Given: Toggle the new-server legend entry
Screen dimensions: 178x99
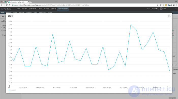Looking at the screenshot, I should (12, 90).
